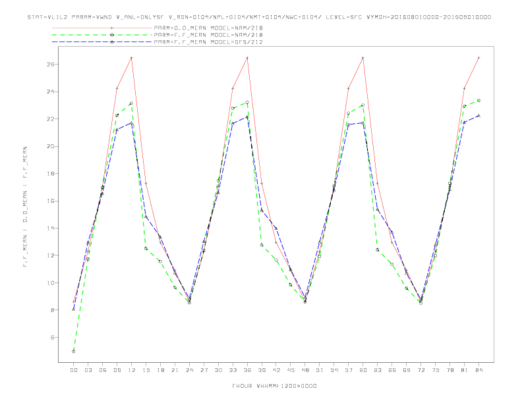Image resolution: width=522 pixels, height=403 pixels.
Task: Click x-axis forecast hour label 30
Action: pyautogui.click(x=218, y=370)
